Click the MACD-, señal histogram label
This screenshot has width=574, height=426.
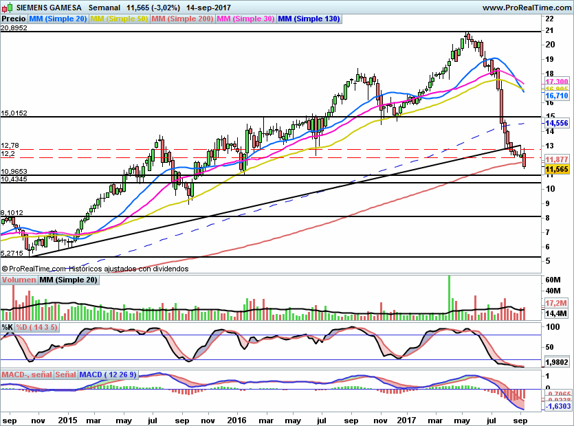pyautogui.click(x=27, y=374)
